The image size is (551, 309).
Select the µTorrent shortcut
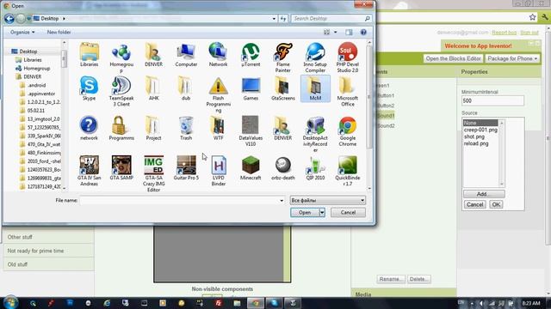coord(251,55)
